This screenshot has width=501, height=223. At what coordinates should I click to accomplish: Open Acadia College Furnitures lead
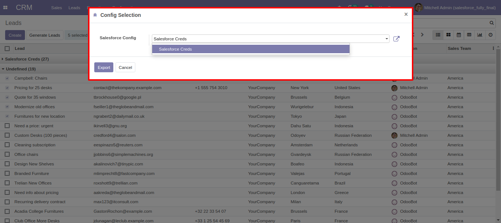click(x=39, y=211)
